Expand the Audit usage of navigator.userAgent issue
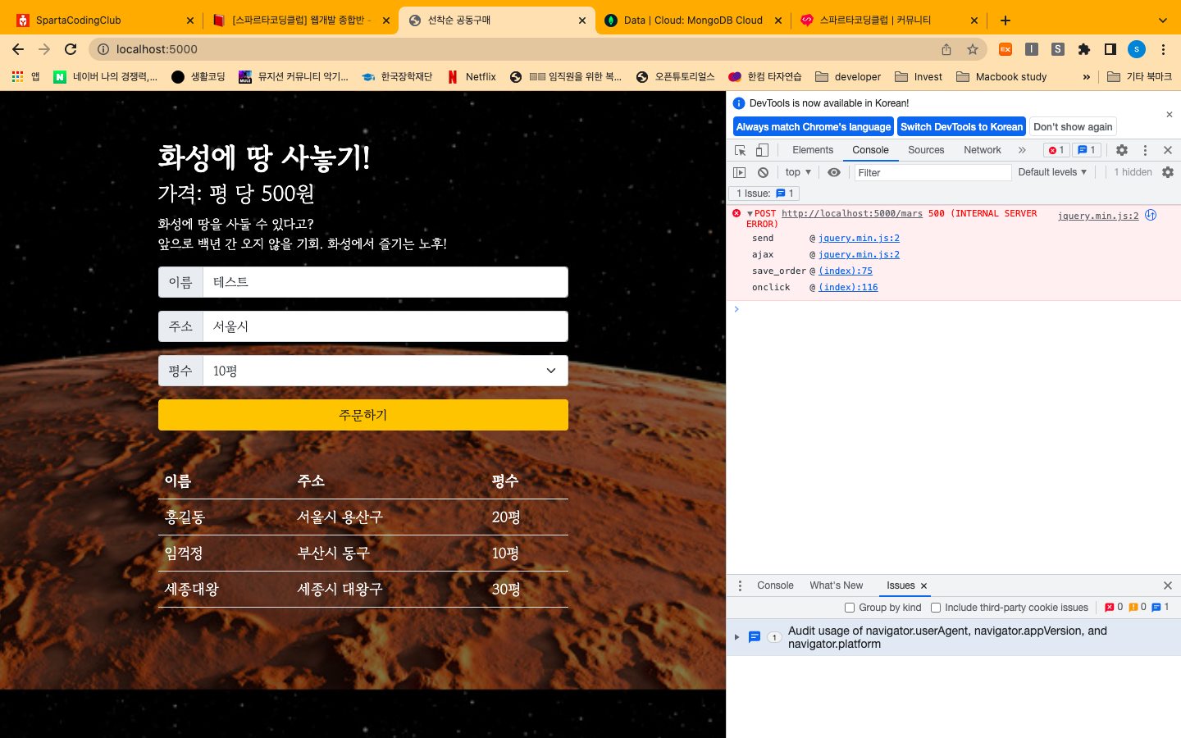The image size is (1181, 738). pos(736,637)
